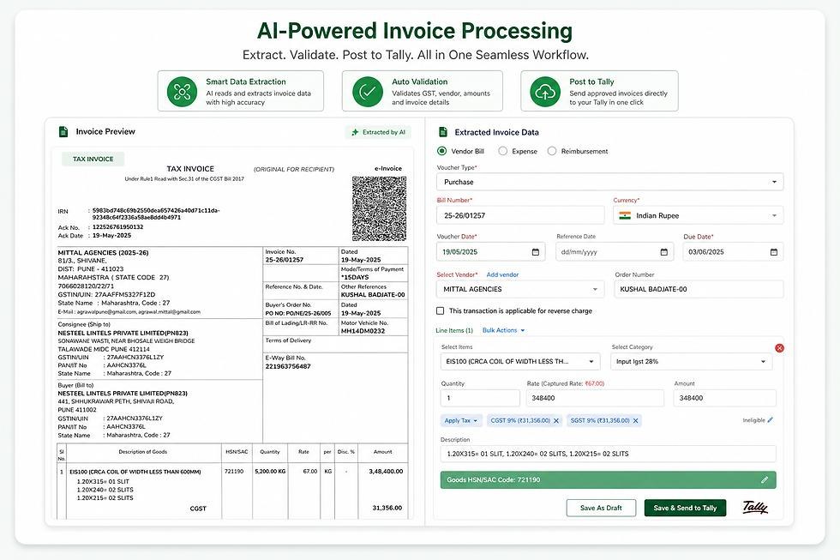The image size is (840, 560).
Task: Click the SGST 9% tax chip label
Action: [600, 421]
